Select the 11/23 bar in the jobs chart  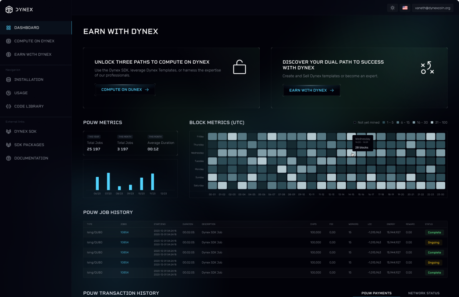152,182
